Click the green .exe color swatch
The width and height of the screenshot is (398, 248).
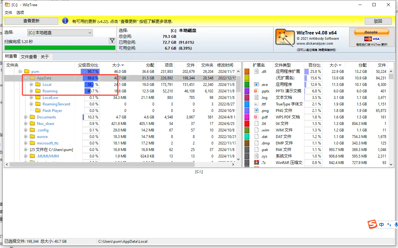click(x=247, y=85)
